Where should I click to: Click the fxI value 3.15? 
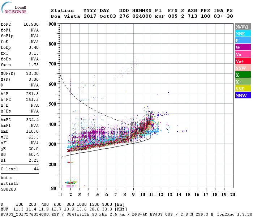34,53
